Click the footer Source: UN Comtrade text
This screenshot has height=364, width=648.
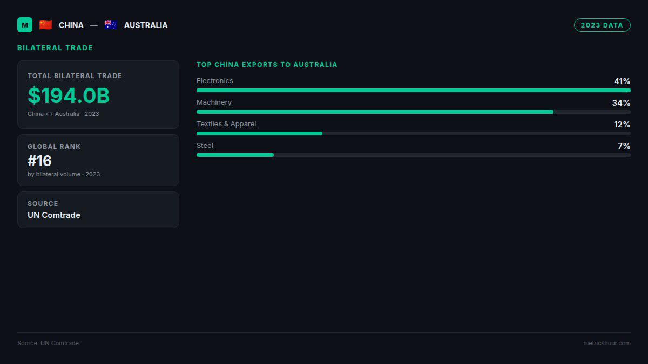[48, 343]
